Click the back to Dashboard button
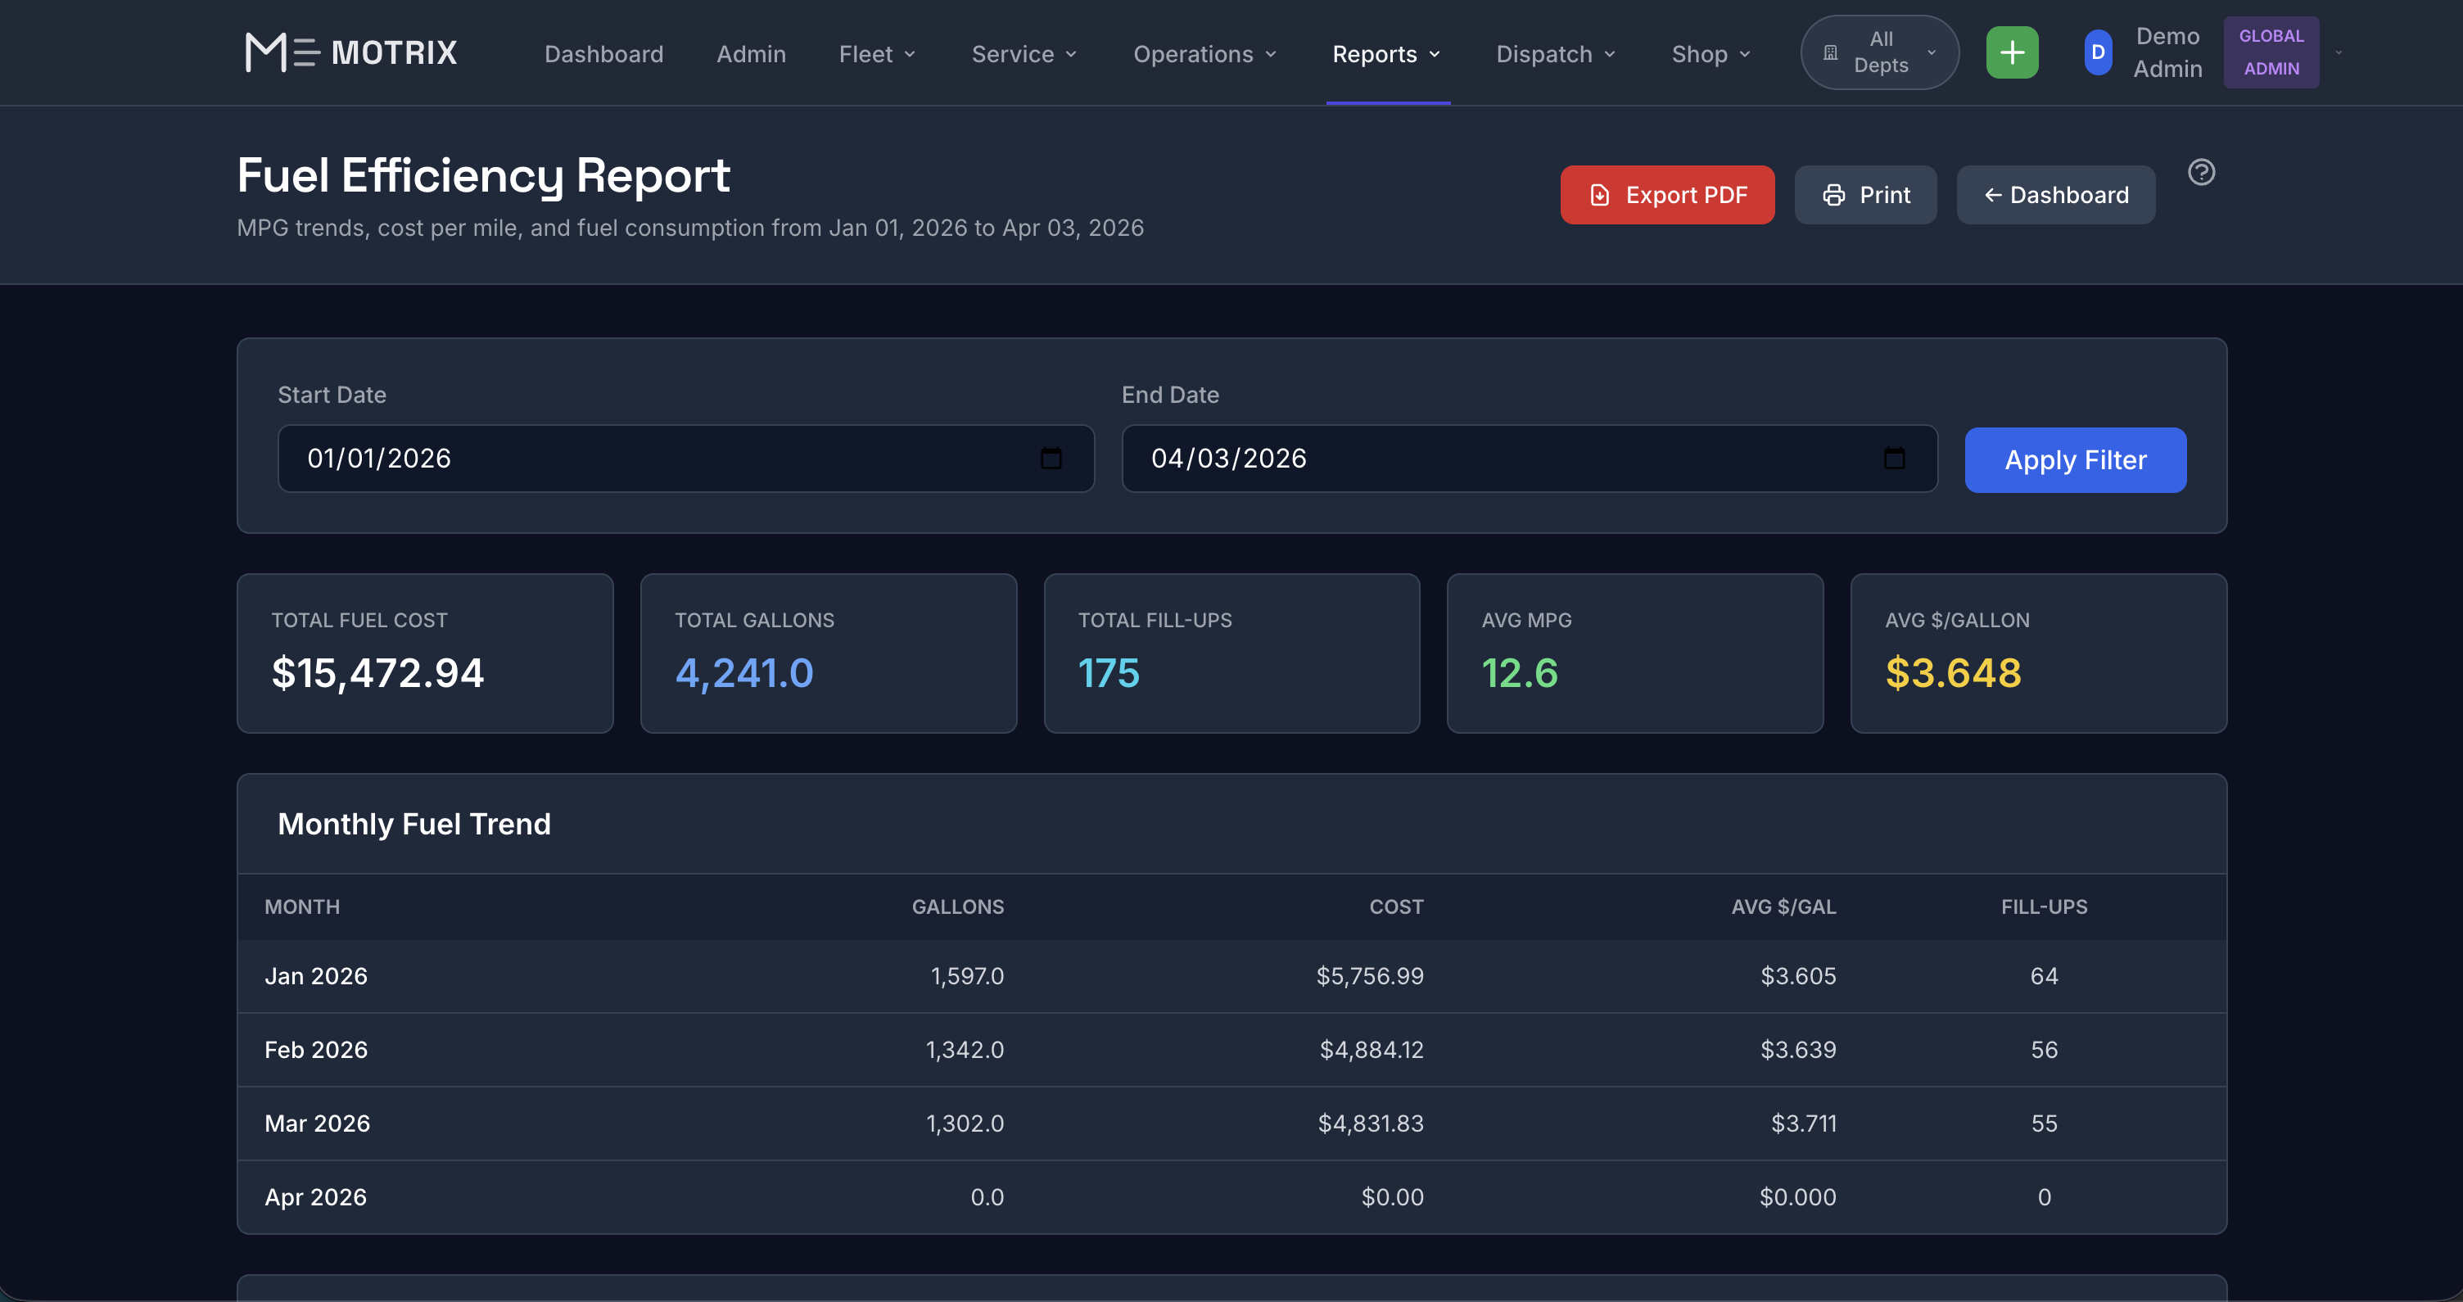 [x=2056, y=195]
